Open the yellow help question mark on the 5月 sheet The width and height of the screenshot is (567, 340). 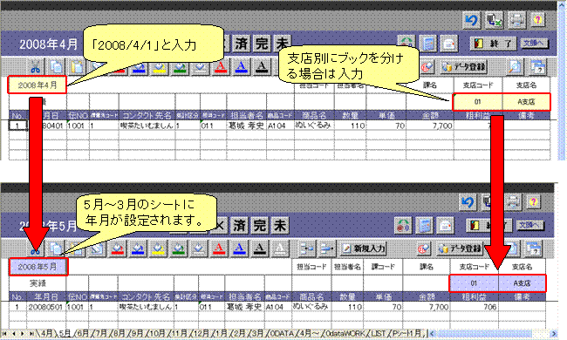coord(534,202)
